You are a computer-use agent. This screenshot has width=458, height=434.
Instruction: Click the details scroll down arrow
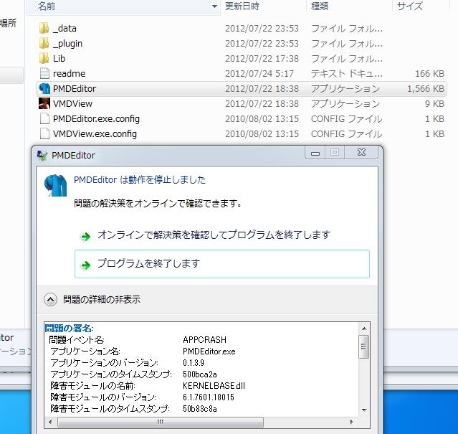tap(364, 410)
